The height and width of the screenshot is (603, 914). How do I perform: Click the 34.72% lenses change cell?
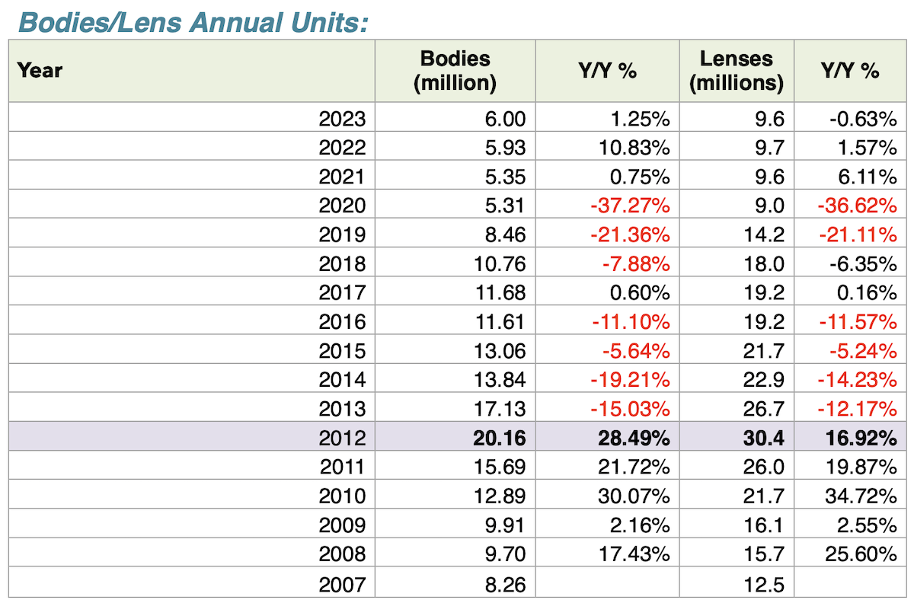coord(861,496)
